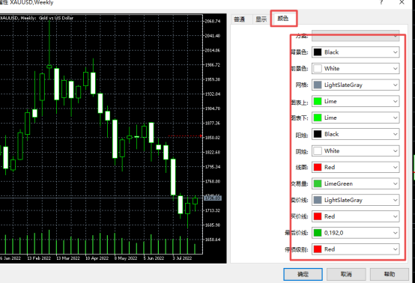
Task: Open the 图表下 Lime color dropdown
Action: tap(356, 118)
